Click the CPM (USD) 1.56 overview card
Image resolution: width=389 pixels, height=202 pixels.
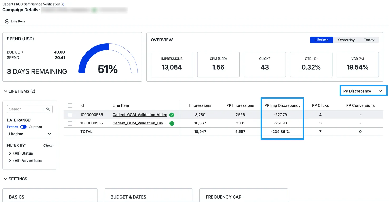click(x=218, y=65)
